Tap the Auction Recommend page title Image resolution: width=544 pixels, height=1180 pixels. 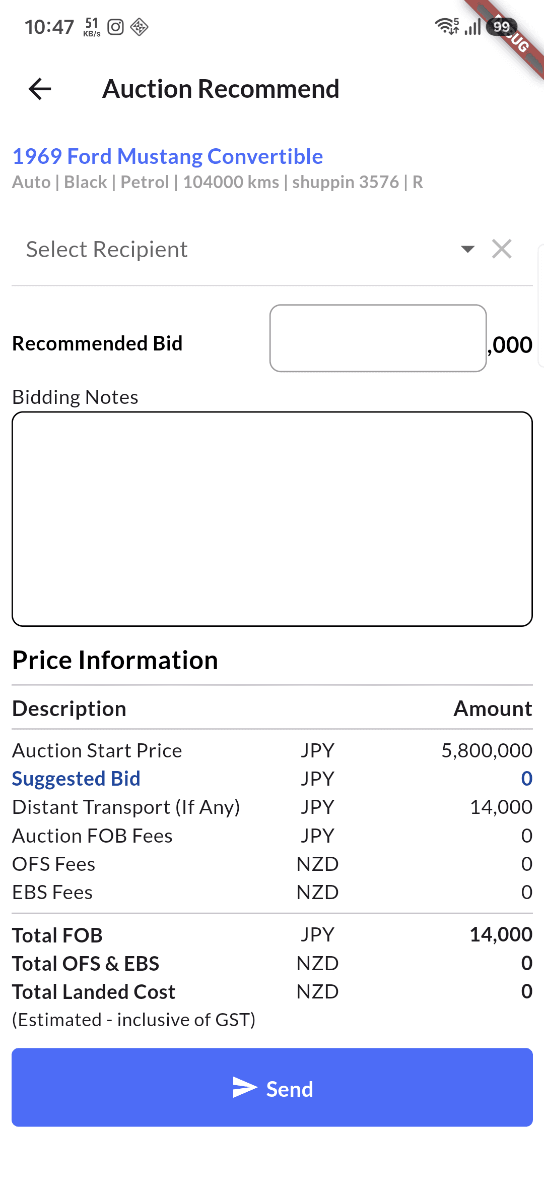point(221,89)
